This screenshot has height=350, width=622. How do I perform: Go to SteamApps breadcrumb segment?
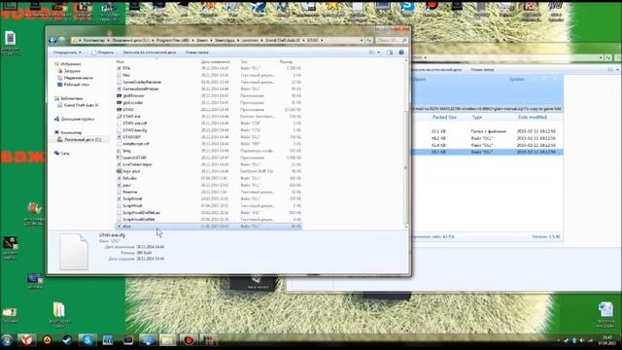click(x=225, y=40)
